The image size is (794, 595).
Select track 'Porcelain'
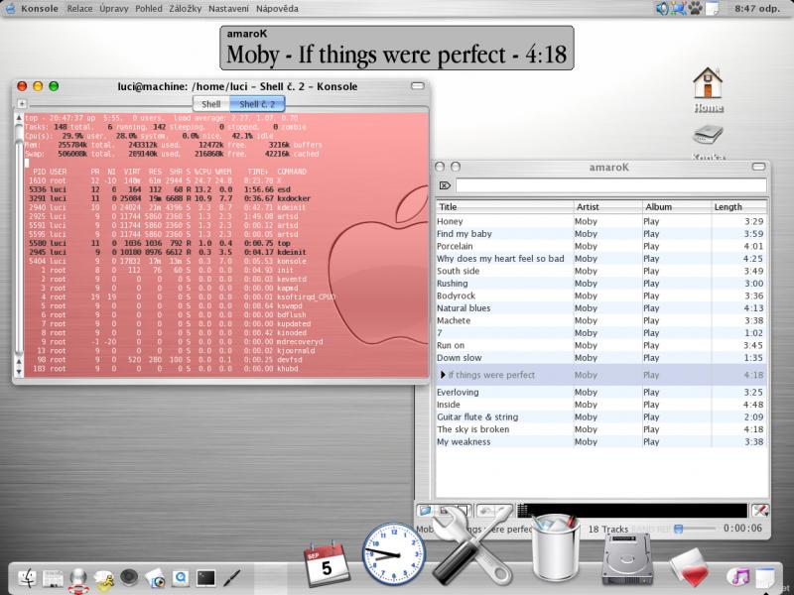[601, 246]
